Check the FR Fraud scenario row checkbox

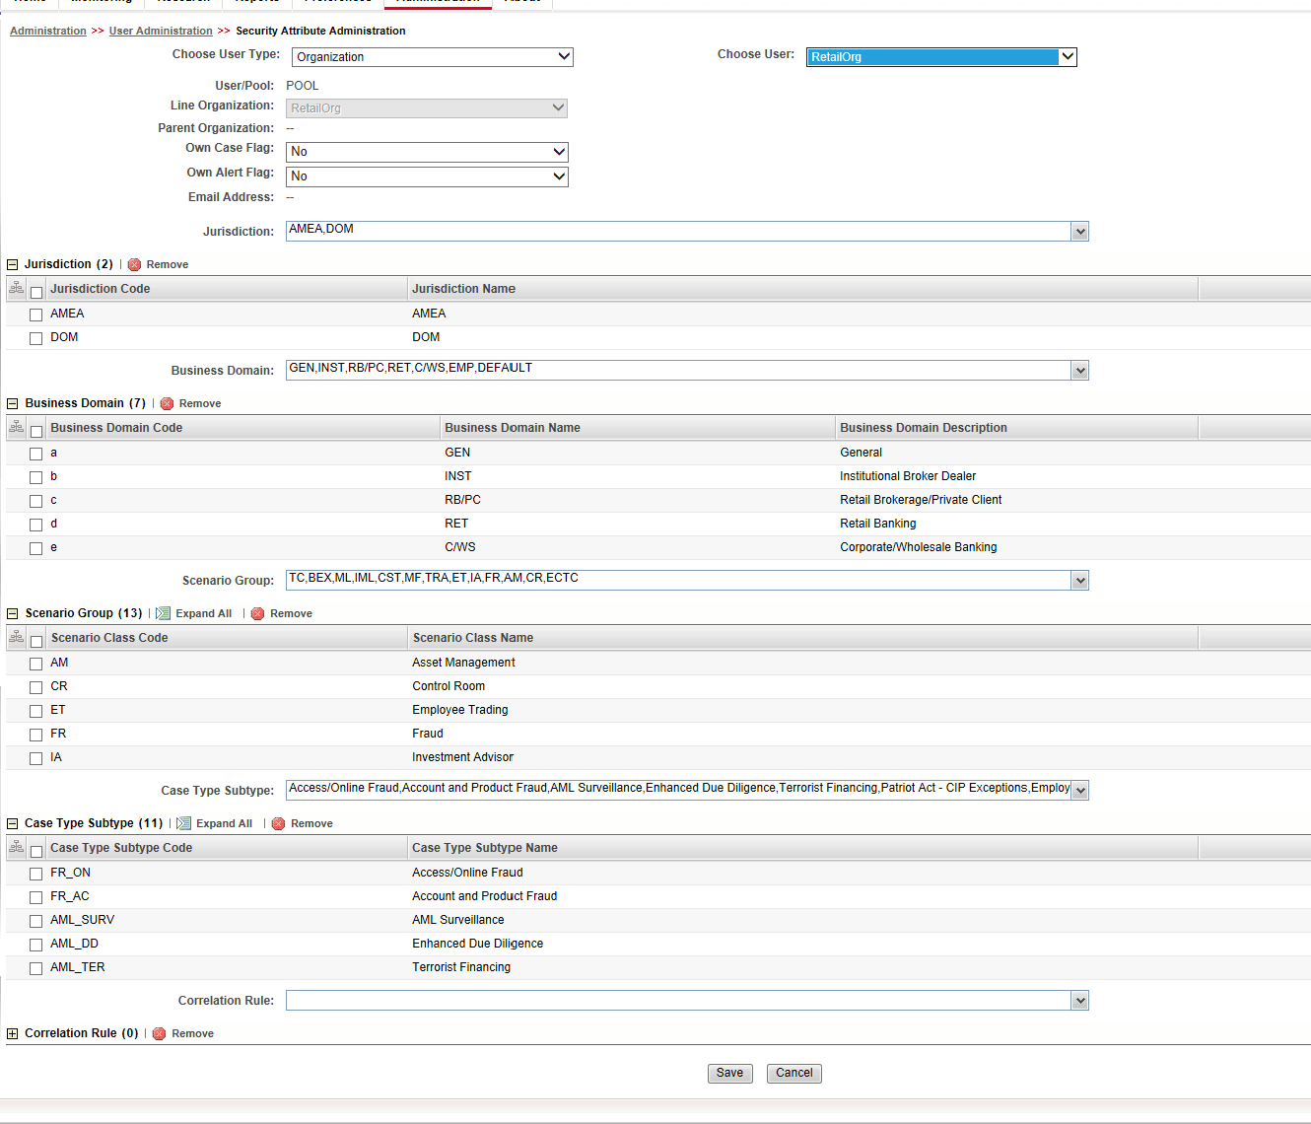36,735
